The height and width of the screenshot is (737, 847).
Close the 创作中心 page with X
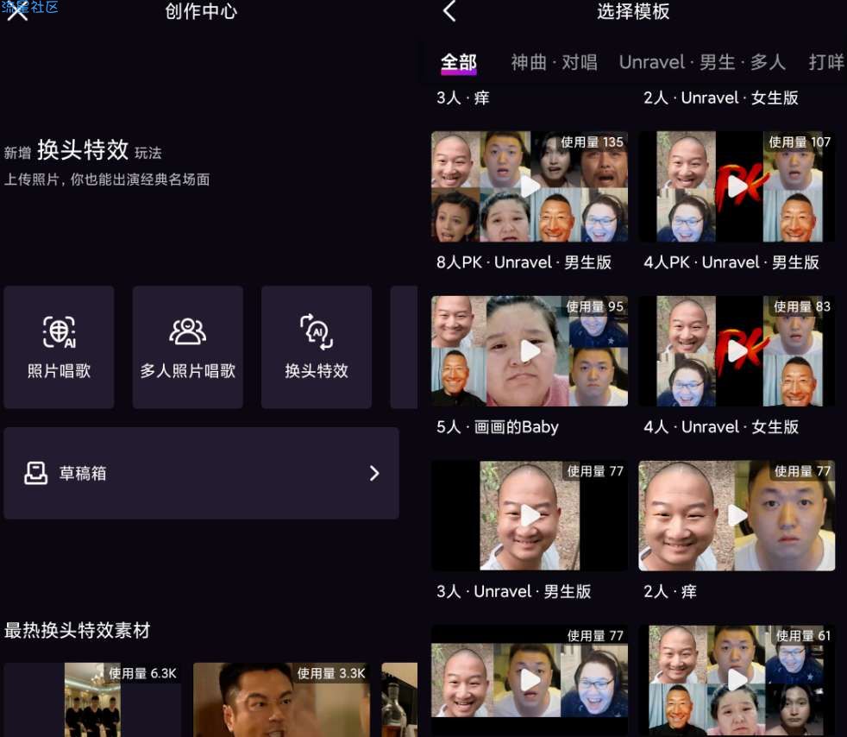tap(17, 11)
